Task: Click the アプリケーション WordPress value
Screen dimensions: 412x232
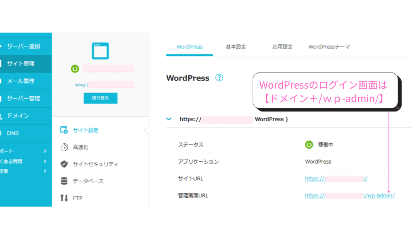Action: point(318,162)
